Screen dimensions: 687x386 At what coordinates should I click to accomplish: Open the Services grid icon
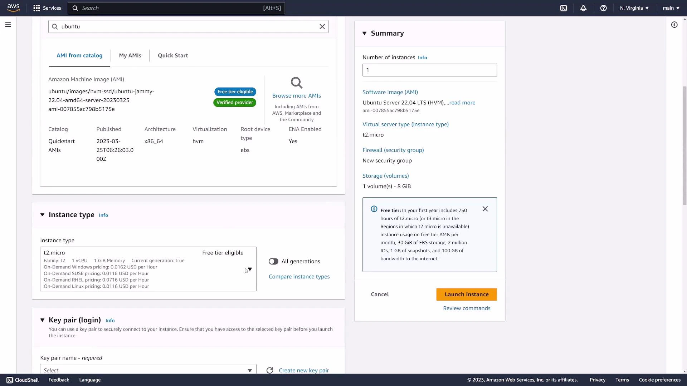pyautogui.click(x=37, y=8)
